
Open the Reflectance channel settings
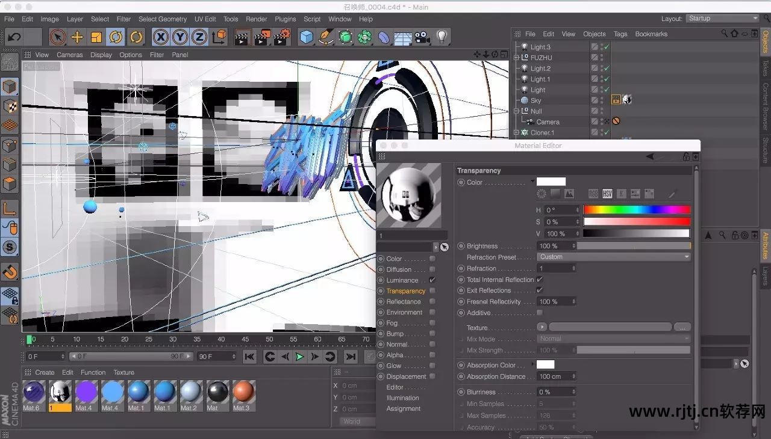coord(403,302)
